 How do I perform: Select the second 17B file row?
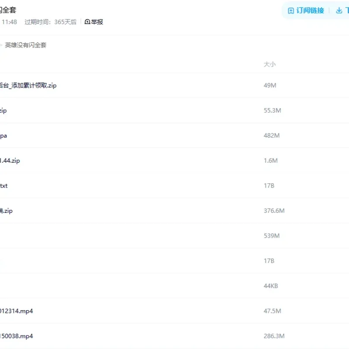click(174, 261)
